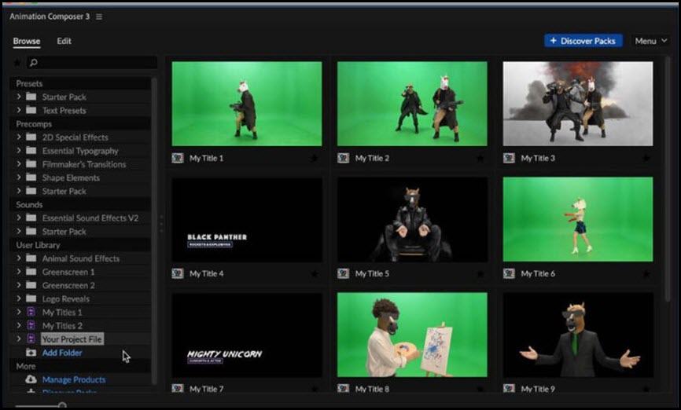Click the item type icon beside My Title 3
The height and width of the screenshot is (410, 681).
tap(509, 158)
